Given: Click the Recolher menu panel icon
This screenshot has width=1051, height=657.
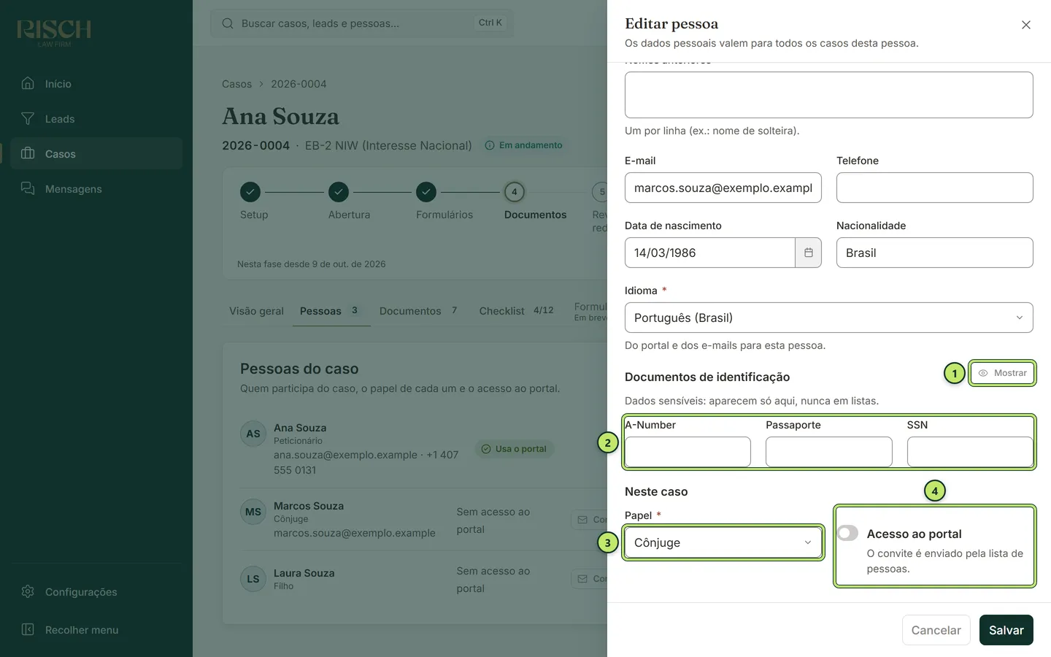Looking at the screenshot, I should click(x=28, y=629).
